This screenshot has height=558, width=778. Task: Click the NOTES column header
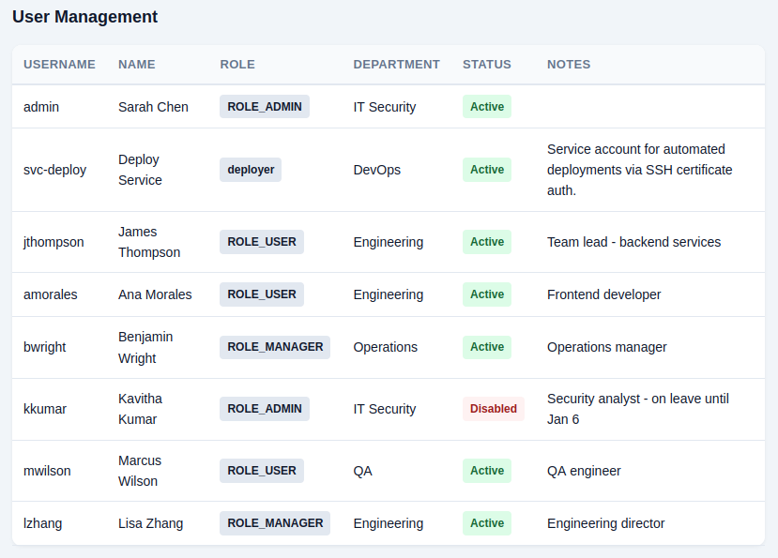[569, 65]
